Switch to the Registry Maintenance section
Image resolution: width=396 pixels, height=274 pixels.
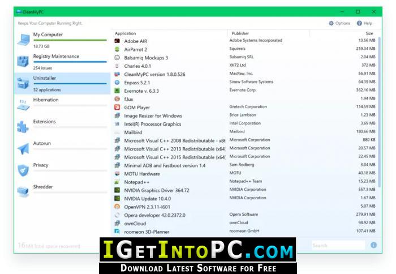pyautogui.click(x=63, y=62)
